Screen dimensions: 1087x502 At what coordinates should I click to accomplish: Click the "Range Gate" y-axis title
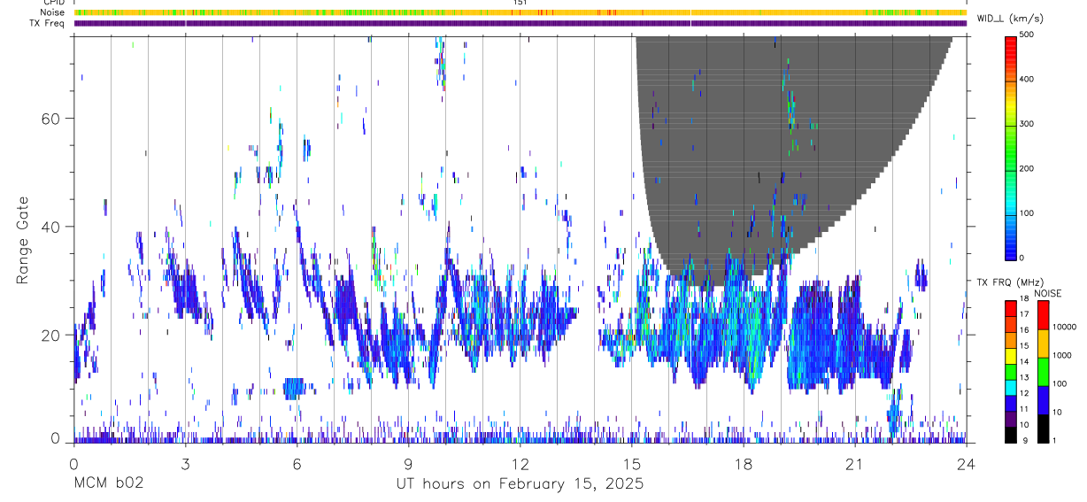click(22, 241)
